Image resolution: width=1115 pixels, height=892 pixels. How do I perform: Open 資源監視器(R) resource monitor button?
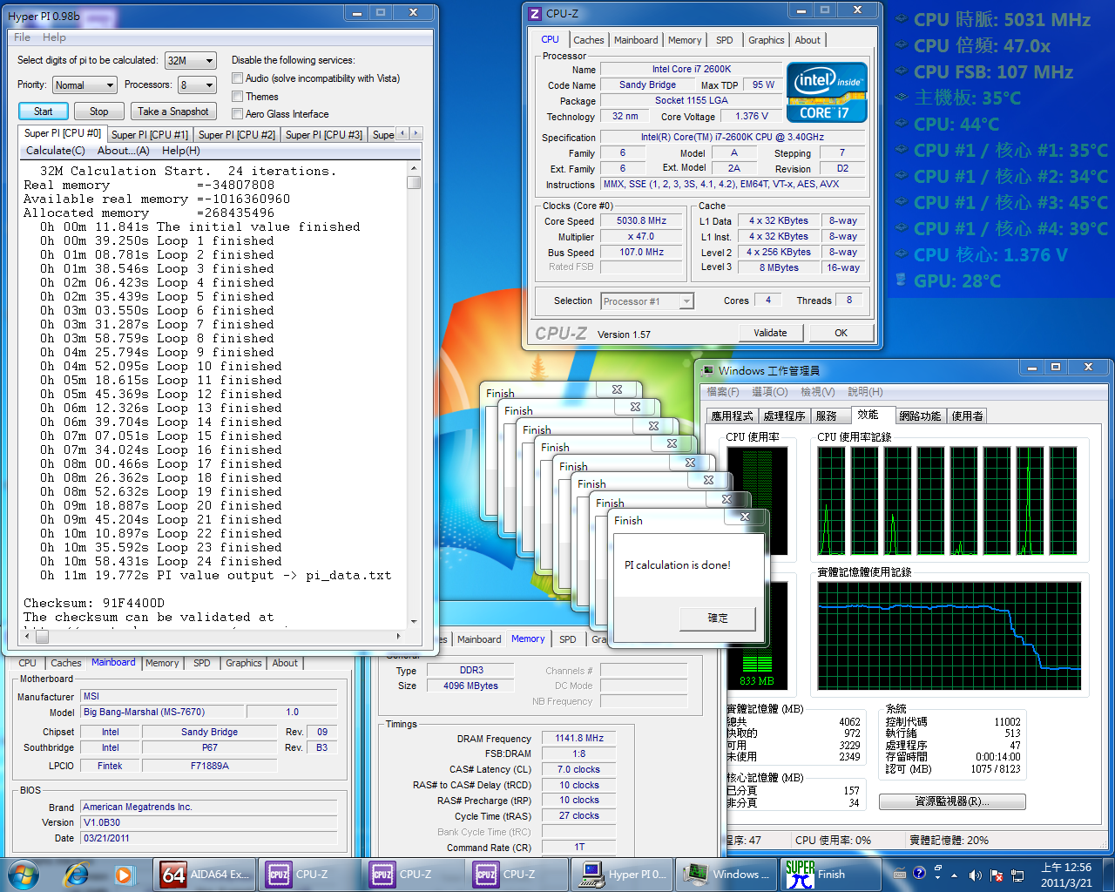coord(952,801)
